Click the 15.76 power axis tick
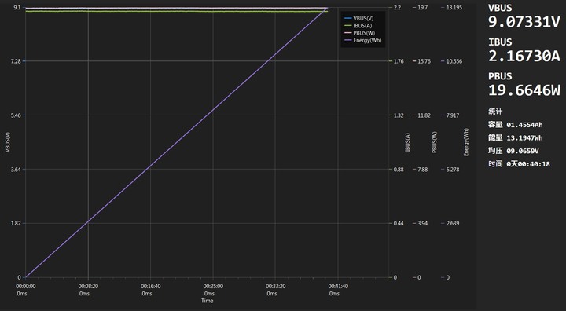Screen dimensions: 566x311 (x=424, y=61)
